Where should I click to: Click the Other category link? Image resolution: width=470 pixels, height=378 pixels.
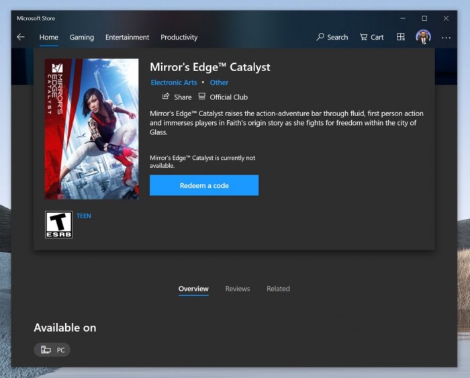click(219, 83)
